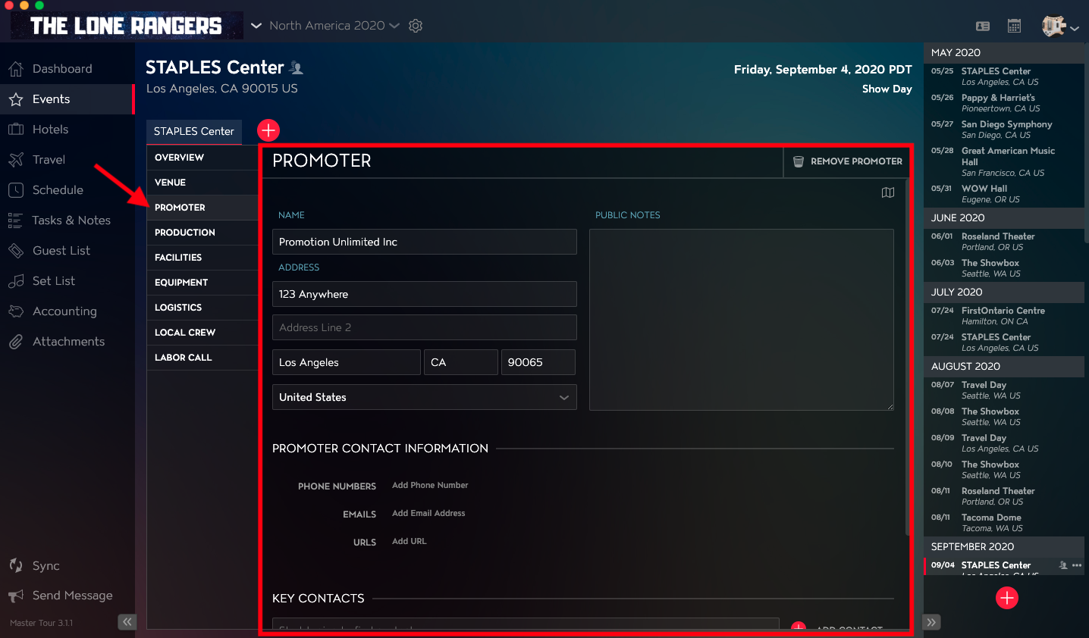Image resolution: width=1089 pixels, height=638 pixels.
Task: Click the Remove Promoter button
Action: (x=848, y=161)
